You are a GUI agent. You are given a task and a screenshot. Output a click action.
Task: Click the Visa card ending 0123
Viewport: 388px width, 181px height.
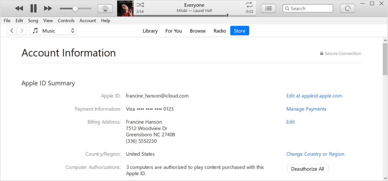150,109
